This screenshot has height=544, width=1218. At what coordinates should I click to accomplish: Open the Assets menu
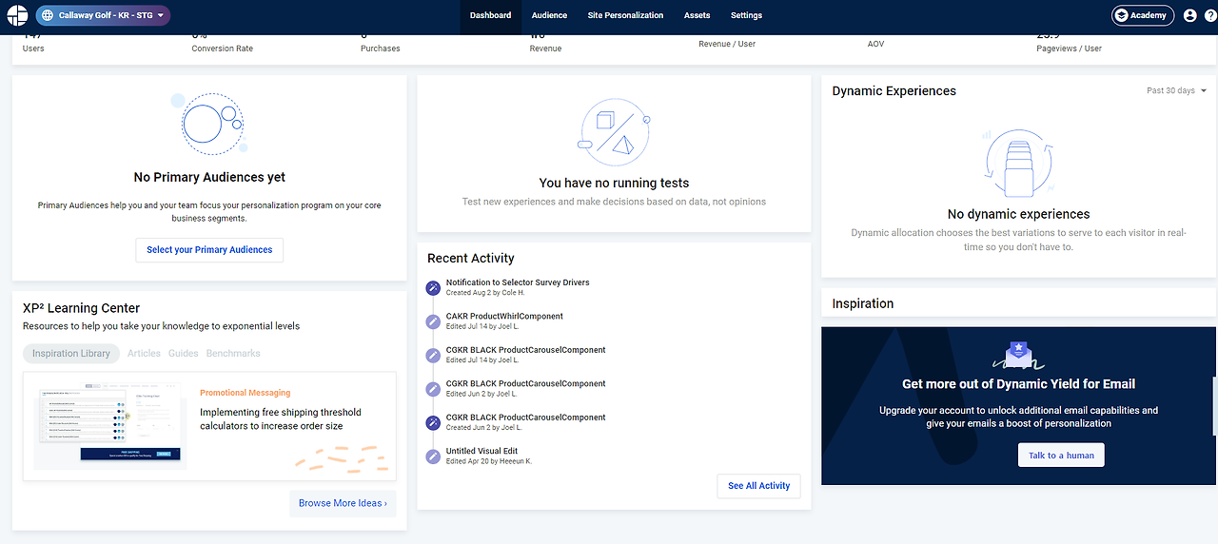coord(697,15)
